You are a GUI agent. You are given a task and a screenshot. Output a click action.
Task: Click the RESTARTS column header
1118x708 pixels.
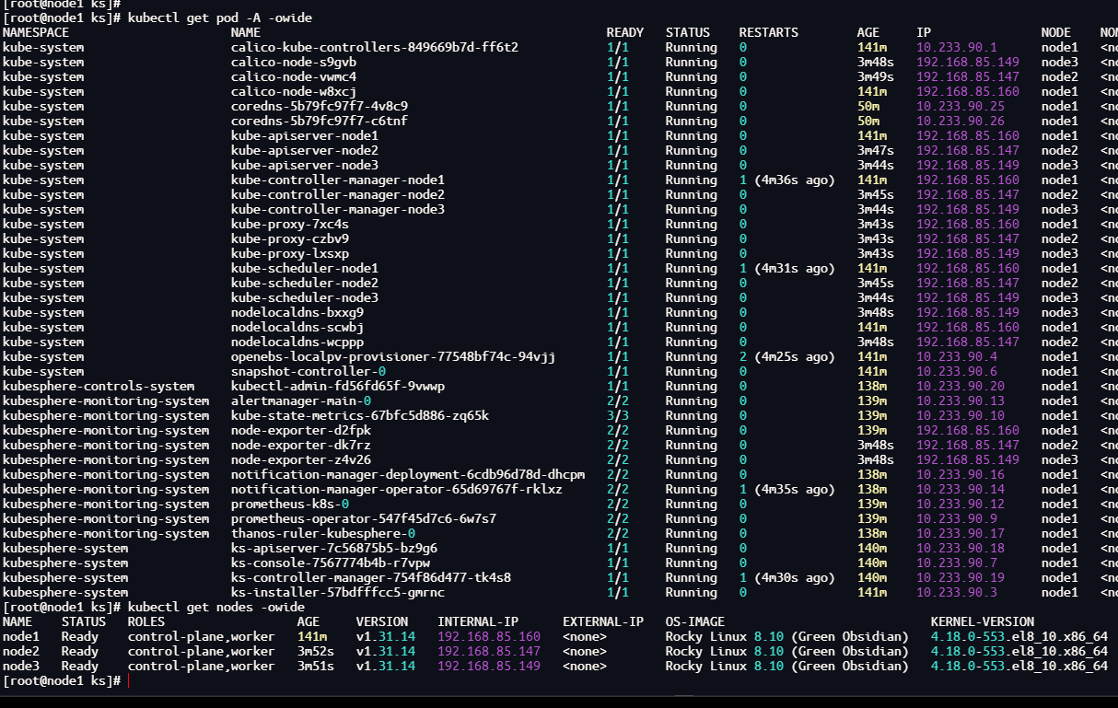[x=768, y=32]
